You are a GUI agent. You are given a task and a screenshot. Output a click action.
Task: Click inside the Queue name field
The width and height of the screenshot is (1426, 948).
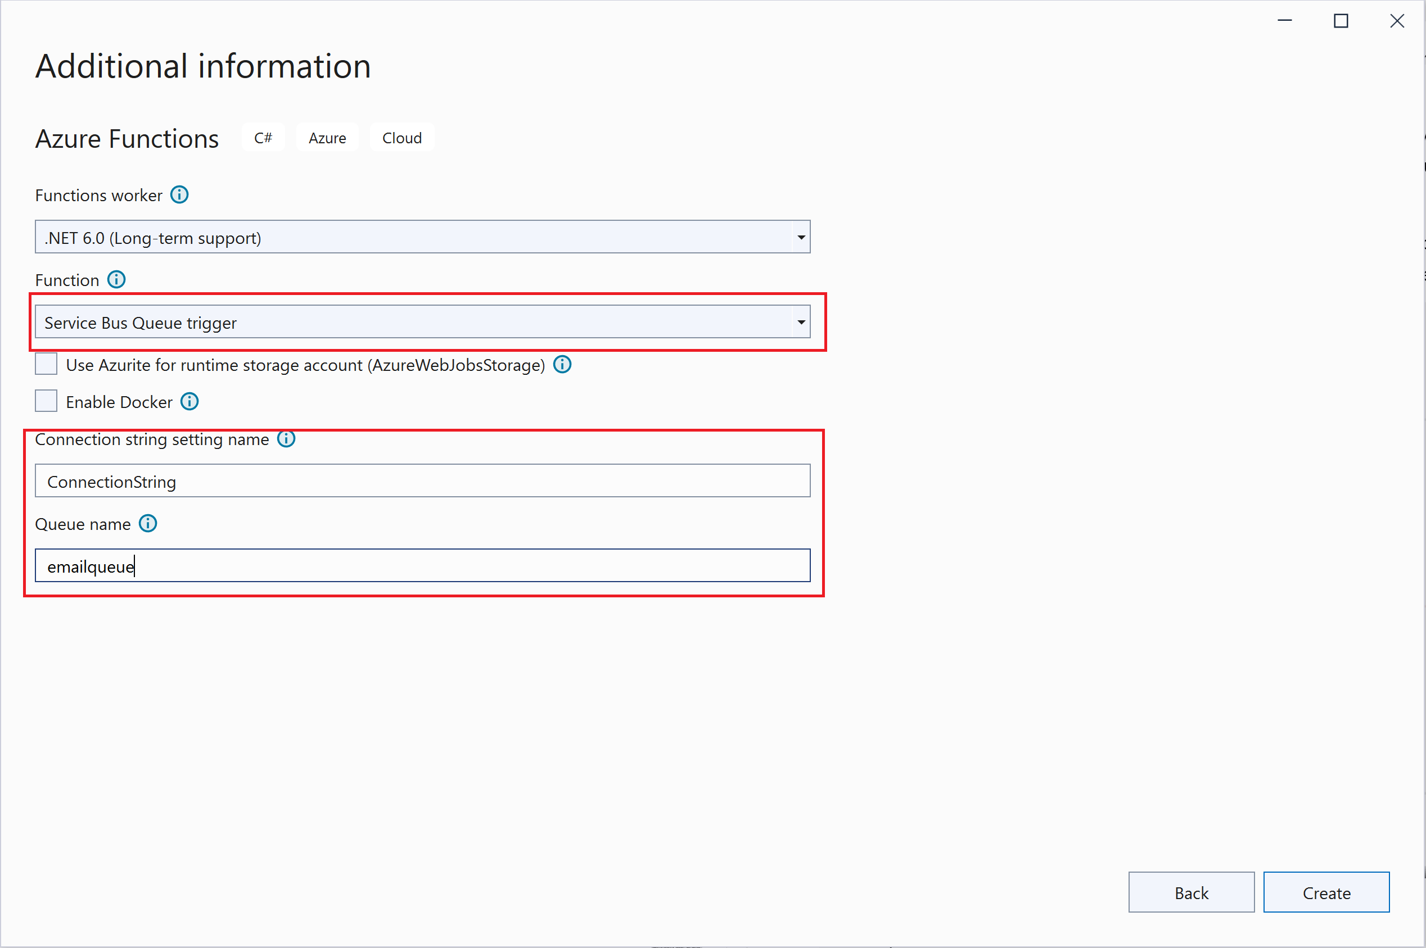pos(422,565)
